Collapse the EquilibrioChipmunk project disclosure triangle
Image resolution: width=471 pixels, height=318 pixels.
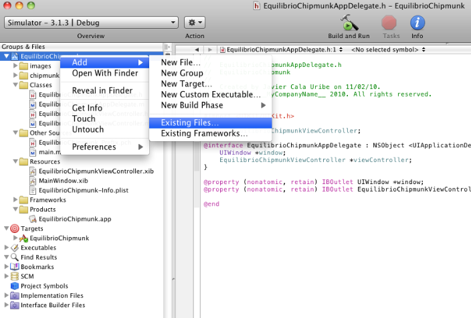click(x=6, y=56)
